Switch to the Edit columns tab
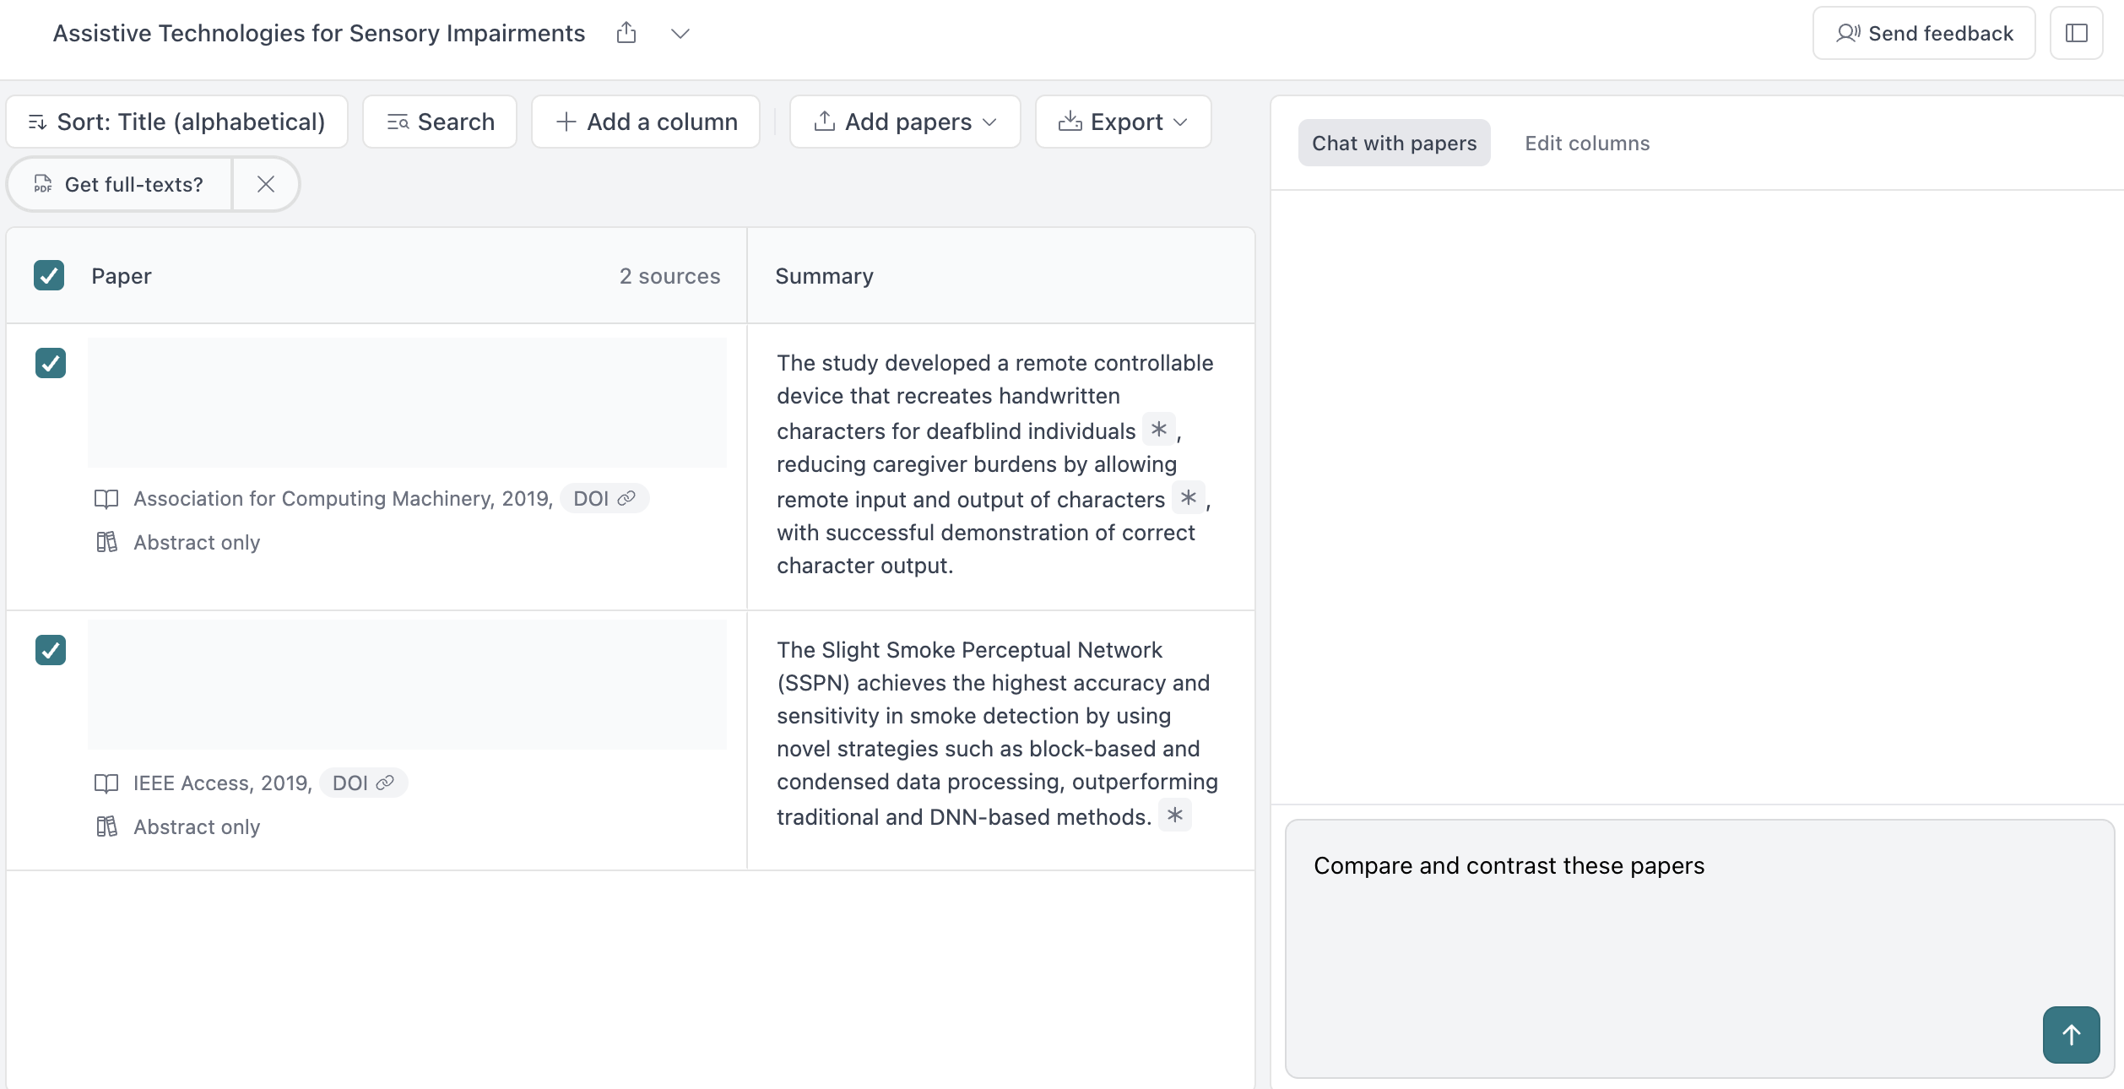Image resolution: width=2124 pixels, height=1089 pixels. tap(1586, 144)
